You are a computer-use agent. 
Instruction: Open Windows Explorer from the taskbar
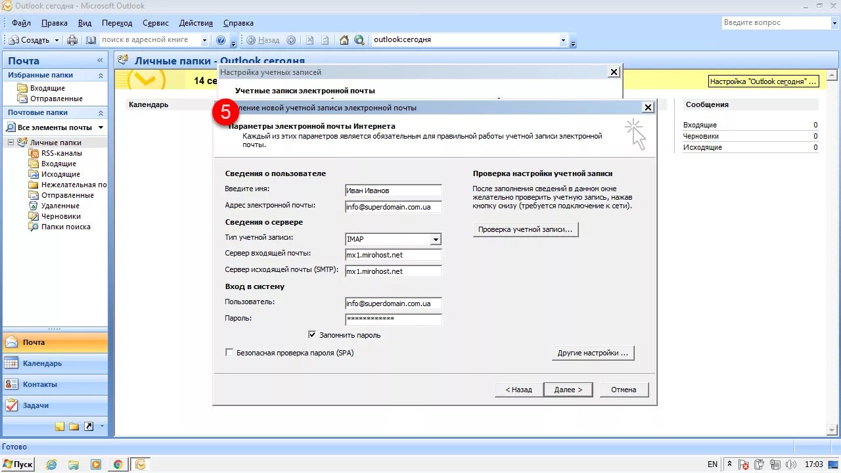click(74, 464)
